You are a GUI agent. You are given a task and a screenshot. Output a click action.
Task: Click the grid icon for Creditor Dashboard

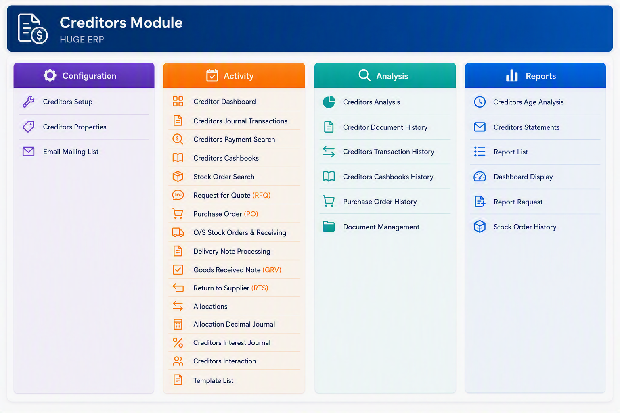click(178, 101)
